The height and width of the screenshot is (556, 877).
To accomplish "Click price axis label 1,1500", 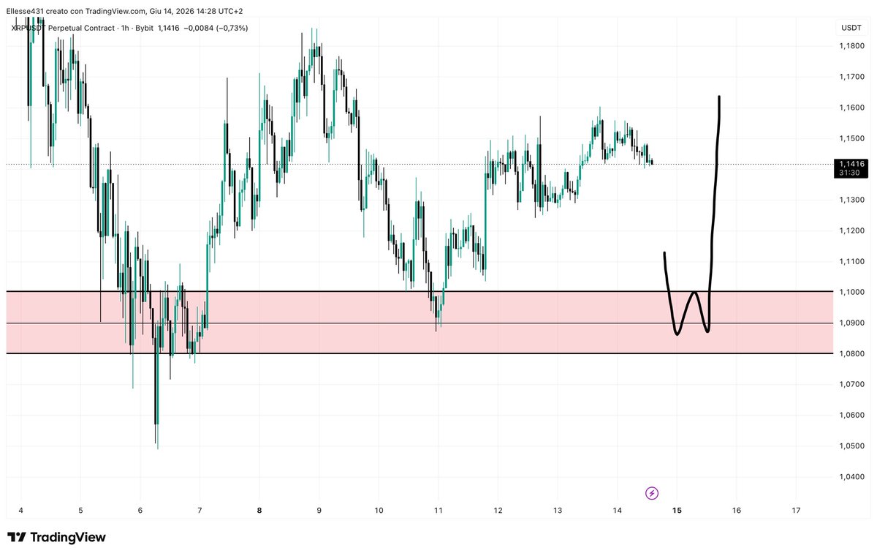I will (x=851, y=138).
